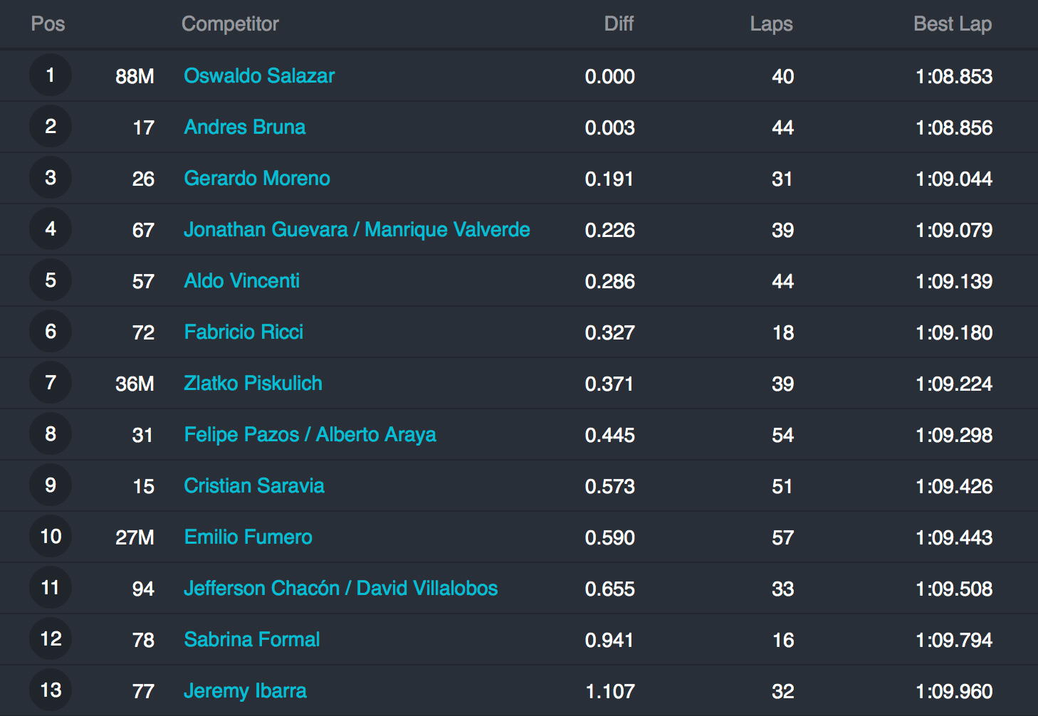Open Jefferson Chacón / David Villalobos entry
This screenshot has height=716, width=1038.
340,588
